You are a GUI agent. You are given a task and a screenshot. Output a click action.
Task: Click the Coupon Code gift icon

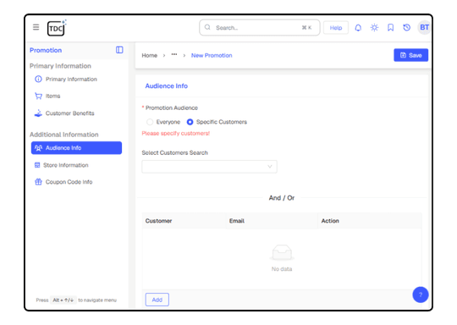click(38, 182)
